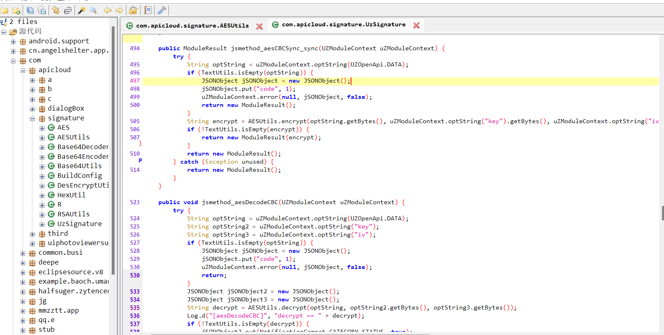Click the jg package icon
This screenshot has width=664, height=335.
tap(32, 301)
